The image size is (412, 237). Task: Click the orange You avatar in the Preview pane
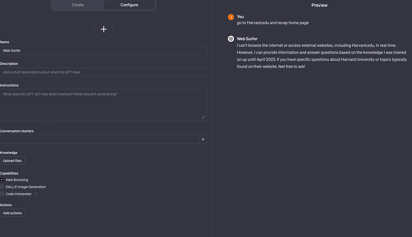tap(231, 17)
